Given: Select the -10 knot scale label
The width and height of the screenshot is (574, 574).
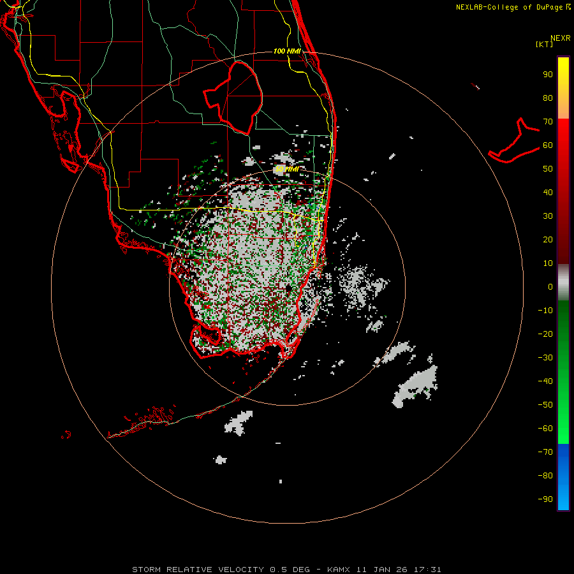Looking at the screenshot, I should pos(545,311).
